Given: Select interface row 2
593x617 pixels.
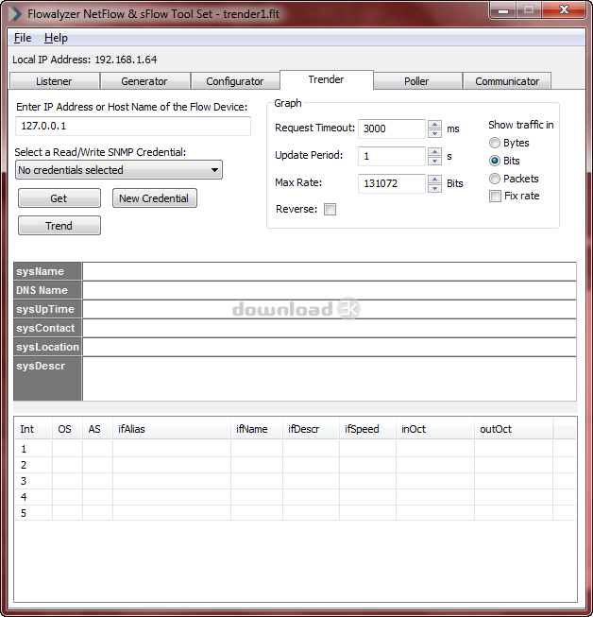Looking at the screenshot, I should [296, 465].
